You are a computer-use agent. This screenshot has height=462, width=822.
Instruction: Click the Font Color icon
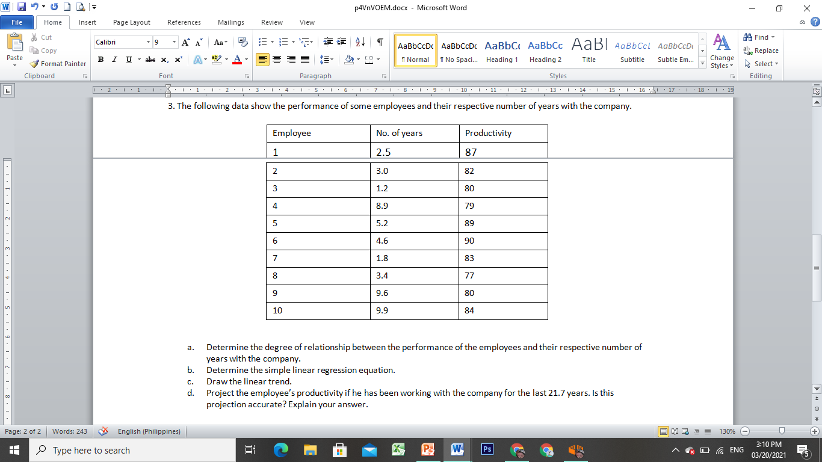pyautogui.click(x=236, y=60)
